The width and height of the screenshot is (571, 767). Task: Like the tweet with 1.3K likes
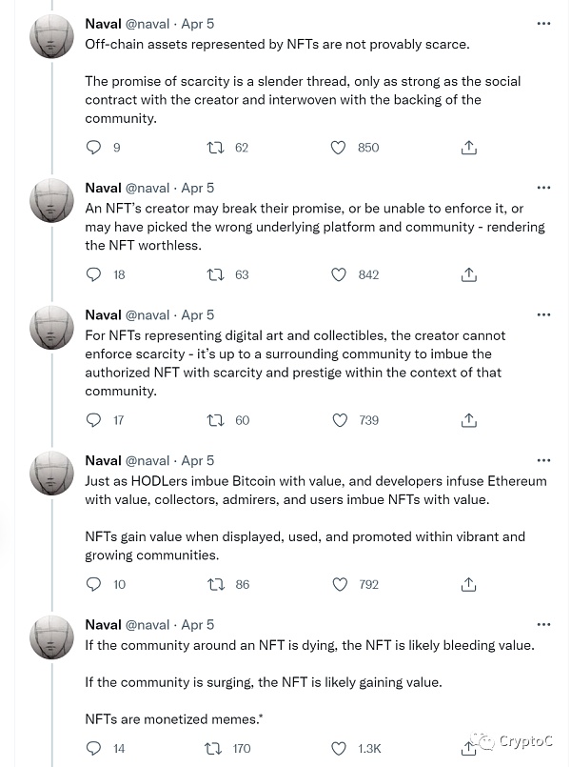338,749
